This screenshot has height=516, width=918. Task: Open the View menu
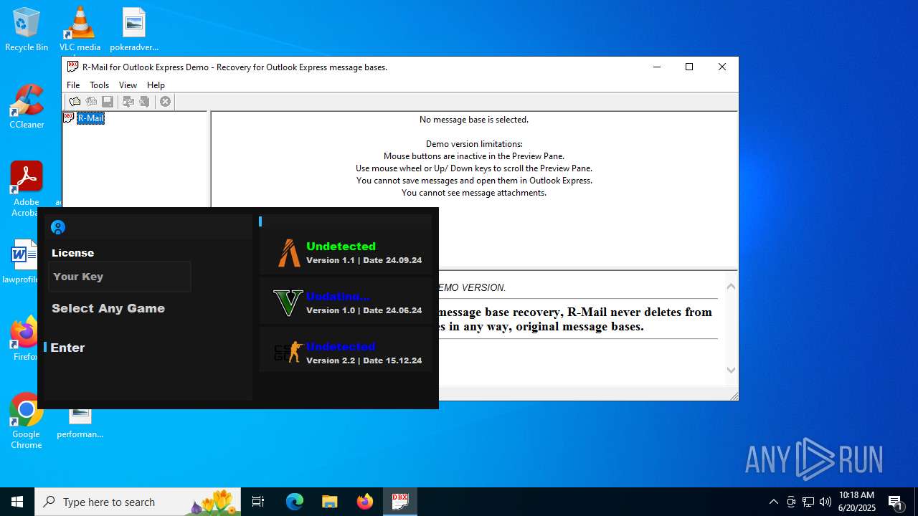(x=128, y=85)
